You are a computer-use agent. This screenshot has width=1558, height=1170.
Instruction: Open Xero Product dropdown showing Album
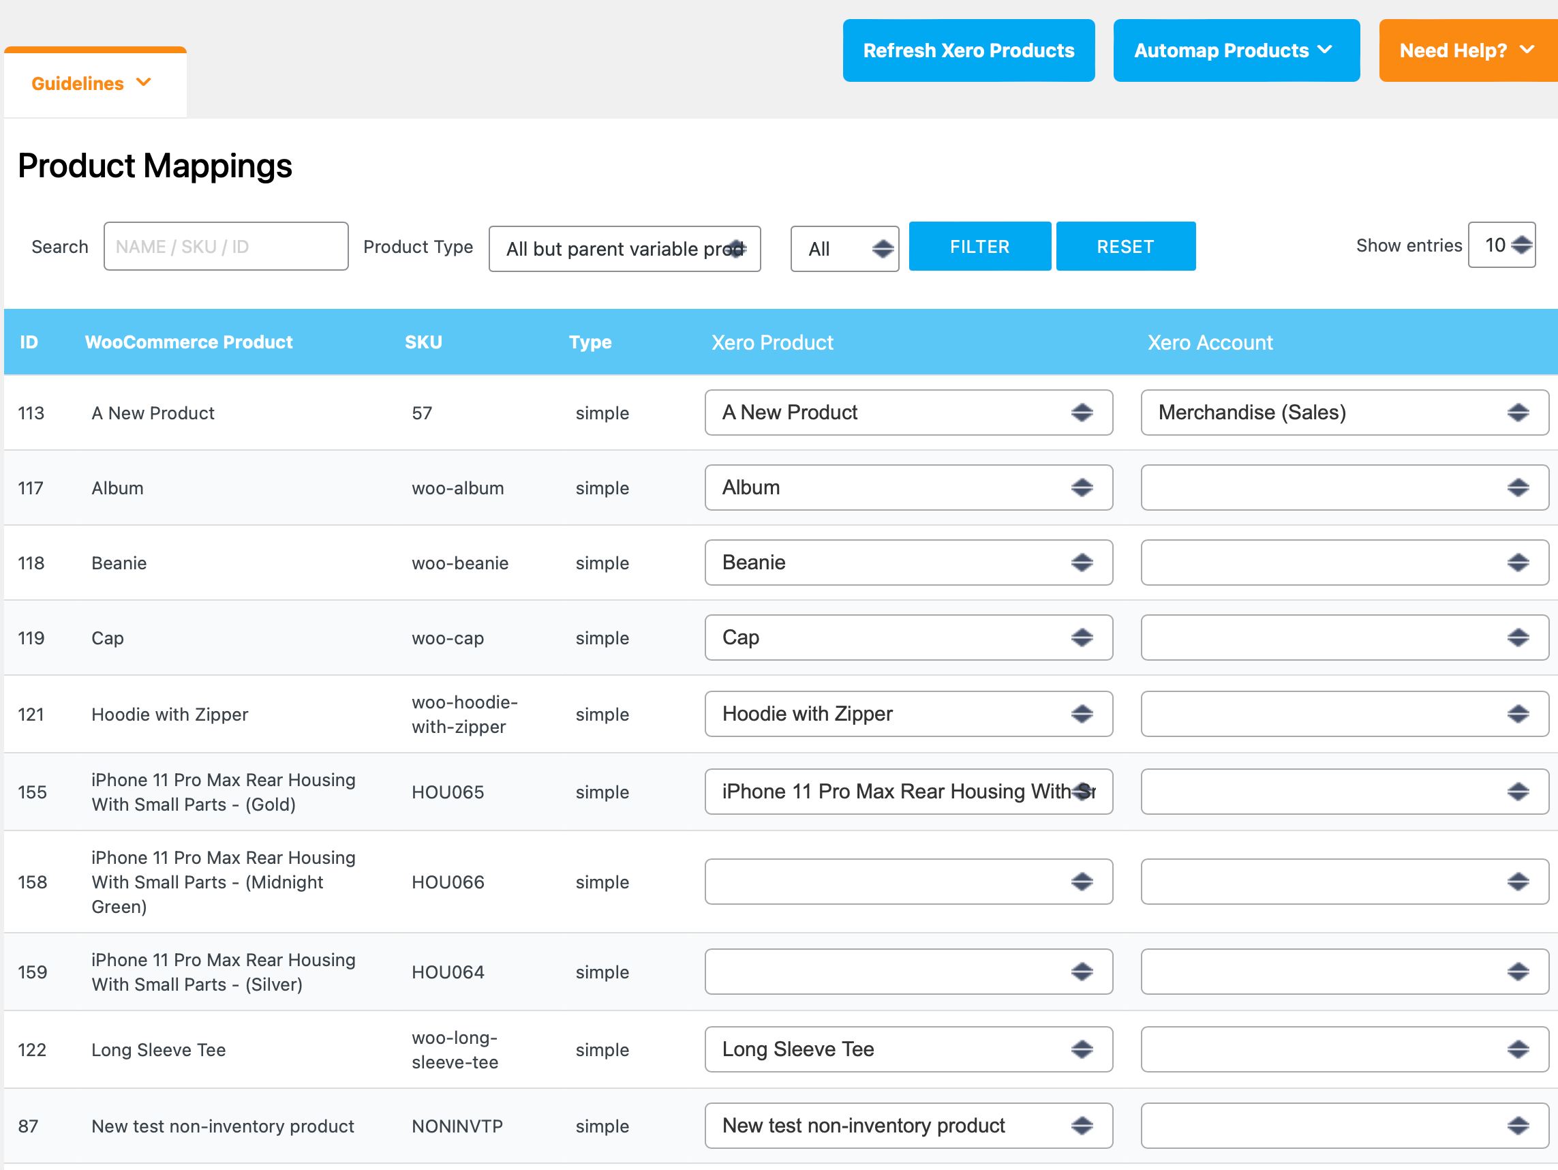[908, 487]
